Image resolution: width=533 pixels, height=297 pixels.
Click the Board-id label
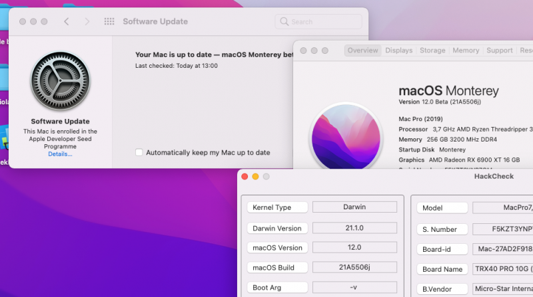tap(442, 249)
